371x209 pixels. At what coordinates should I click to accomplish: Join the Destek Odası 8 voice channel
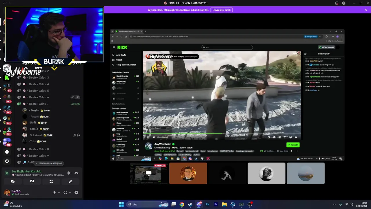pos(48,149)
